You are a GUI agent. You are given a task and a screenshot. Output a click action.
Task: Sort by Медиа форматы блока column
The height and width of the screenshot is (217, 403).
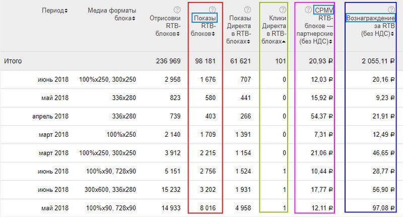point(133,18)
